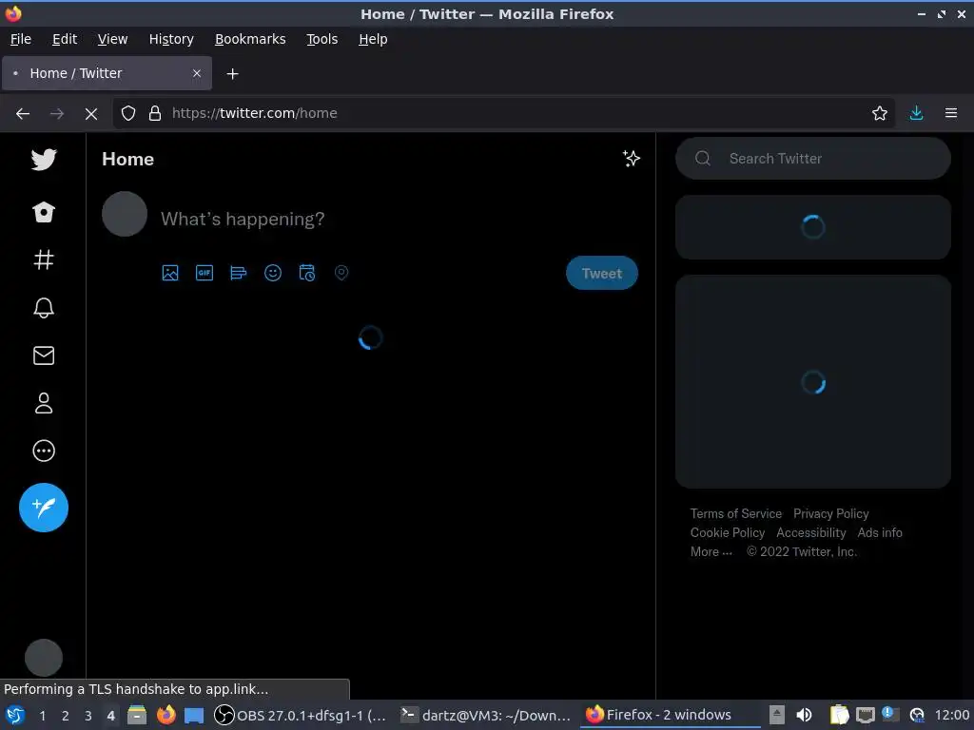Open the OBS 27.0.1 taskbar window

[301, 715]
